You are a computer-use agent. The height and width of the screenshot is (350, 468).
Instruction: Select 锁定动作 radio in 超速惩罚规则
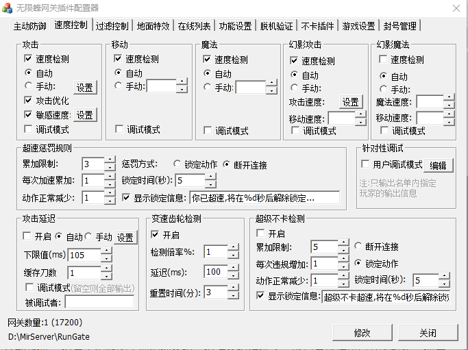tap(177, 164)
